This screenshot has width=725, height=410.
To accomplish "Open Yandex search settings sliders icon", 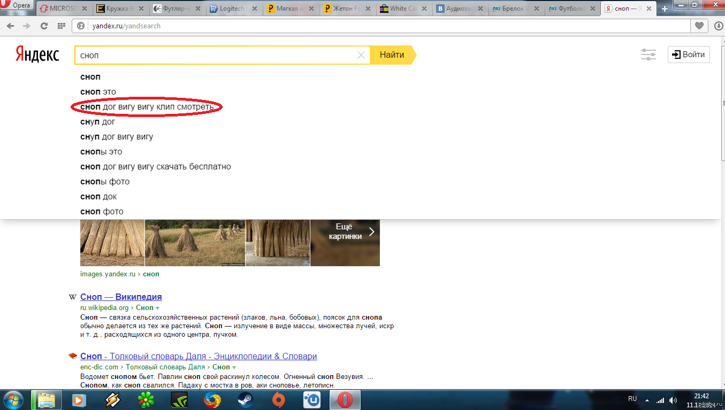I will click(x=648, y=55).
